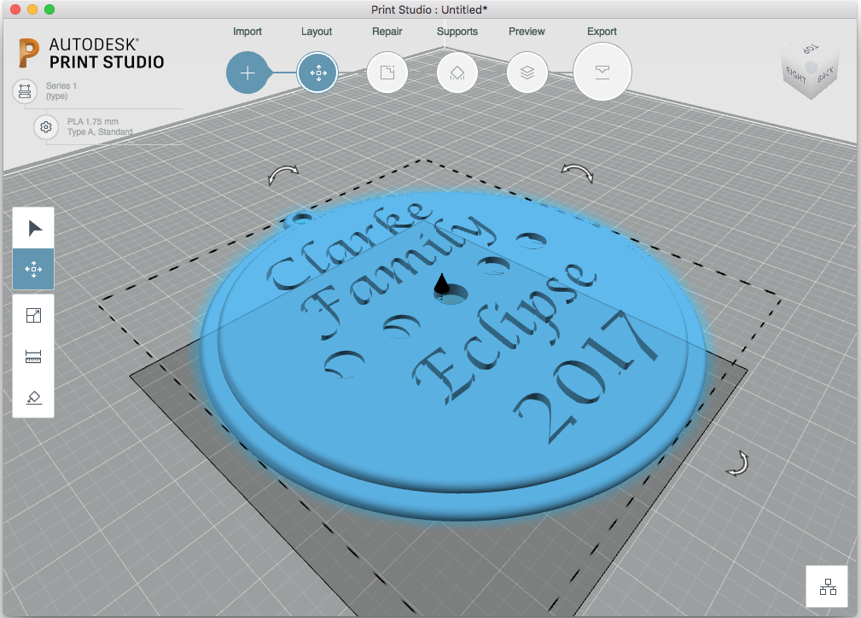The height and width of the screenshot is (618, 861).
Task: Open the Repair step circle icon
Action: coord(387,73)
